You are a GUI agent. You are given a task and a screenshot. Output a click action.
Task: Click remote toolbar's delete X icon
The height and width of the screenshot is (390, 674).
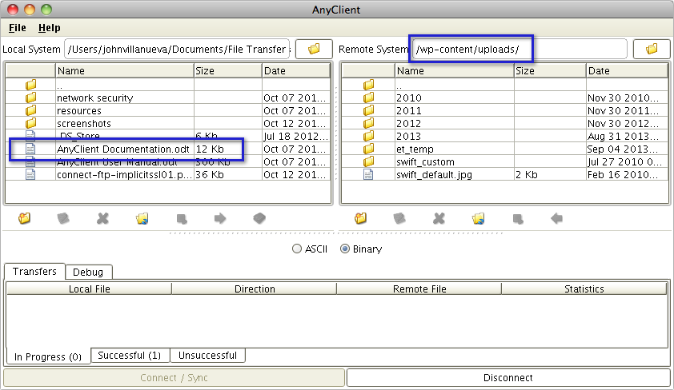(x=439, y=218)
